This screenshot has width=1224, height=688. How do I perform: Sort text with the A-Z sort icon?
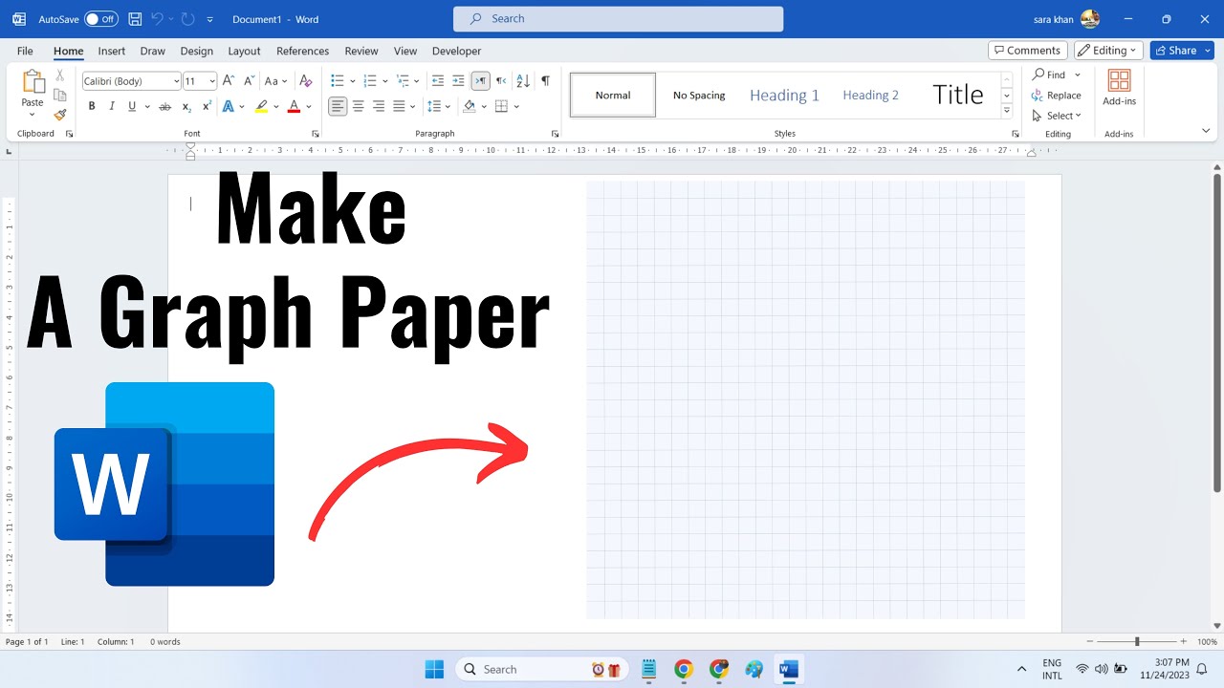click(x=522, y=81)
